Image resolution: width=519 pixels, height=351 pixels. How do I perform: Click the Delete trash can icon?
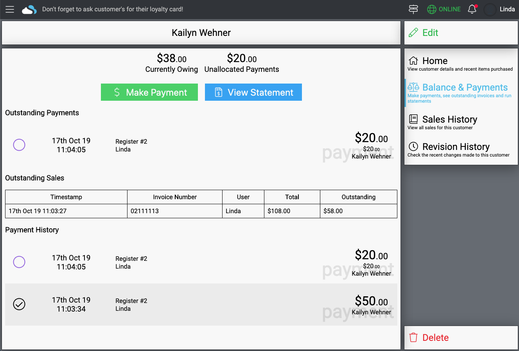[413, 338]
